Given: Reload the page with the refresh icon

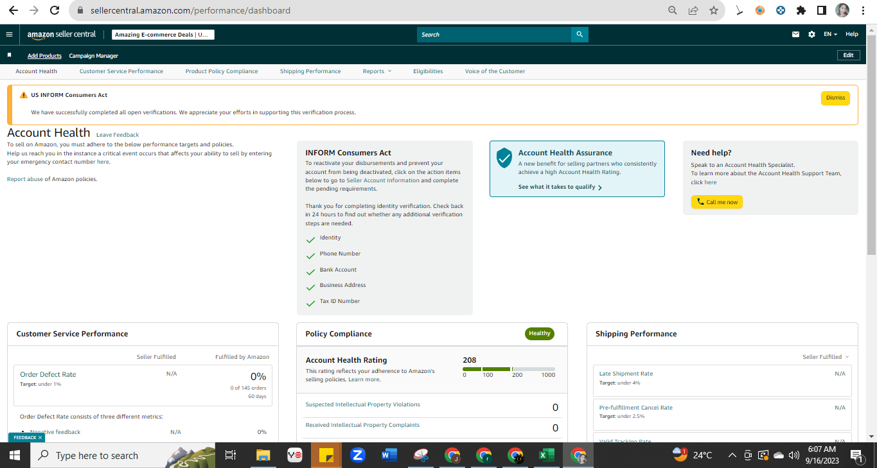Looking at the screenshot, I should click(55, 10).
